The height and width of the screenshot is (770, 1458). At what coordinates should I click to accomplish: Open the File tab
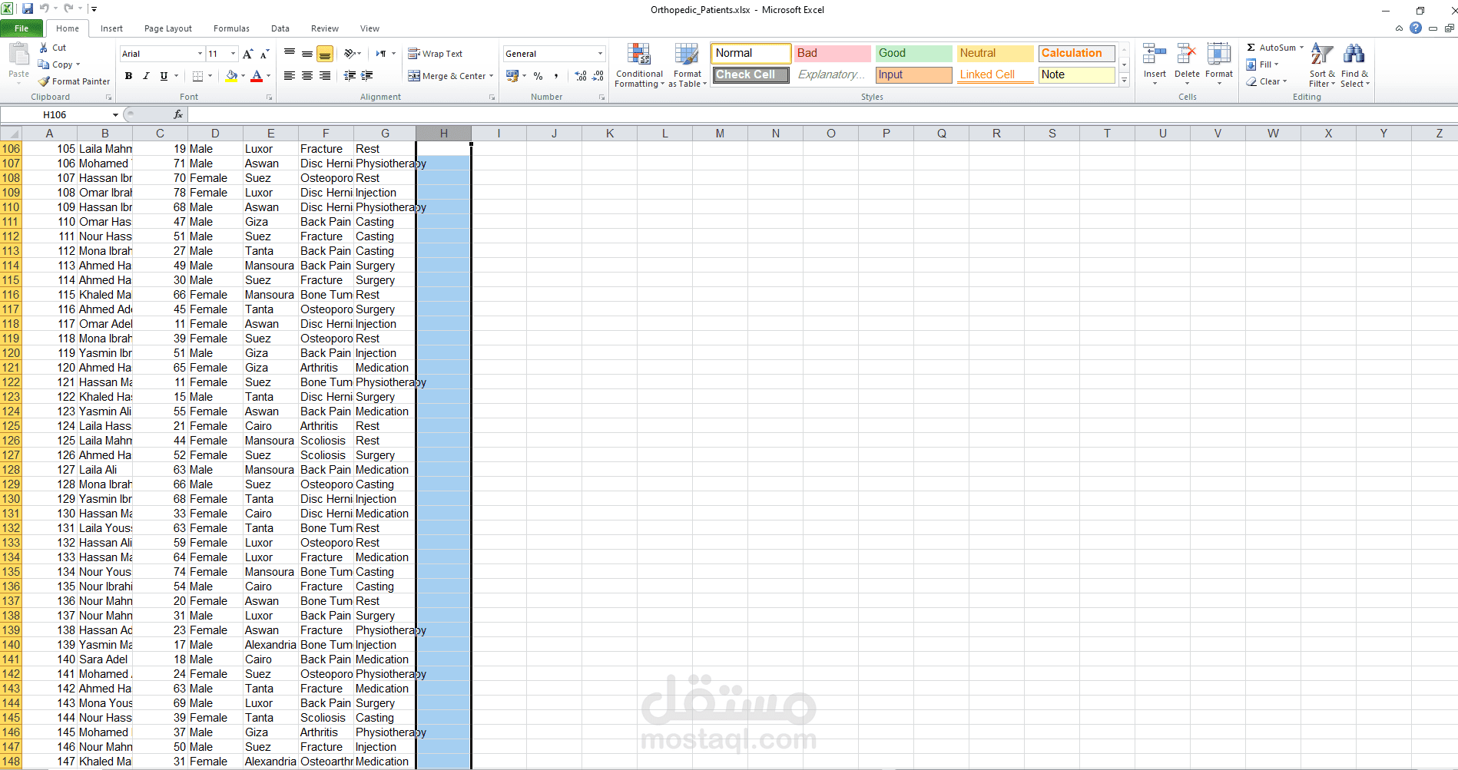22,28
